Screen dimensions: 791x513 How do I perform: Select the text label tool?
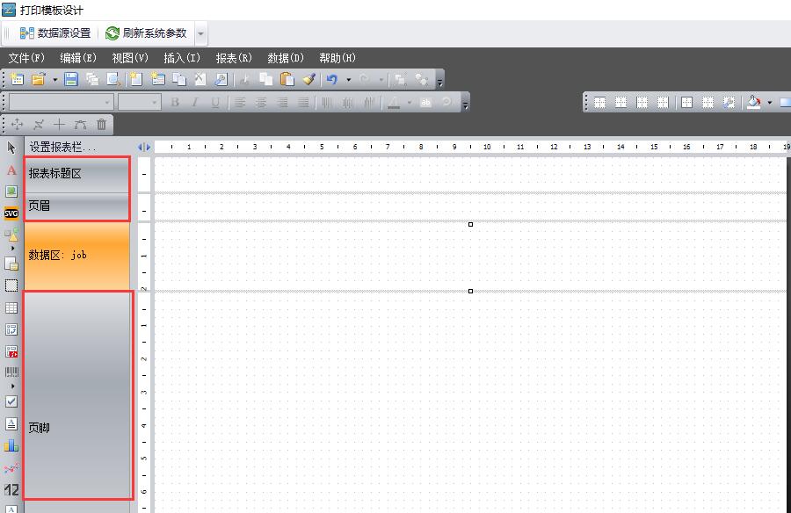(11, 170)
